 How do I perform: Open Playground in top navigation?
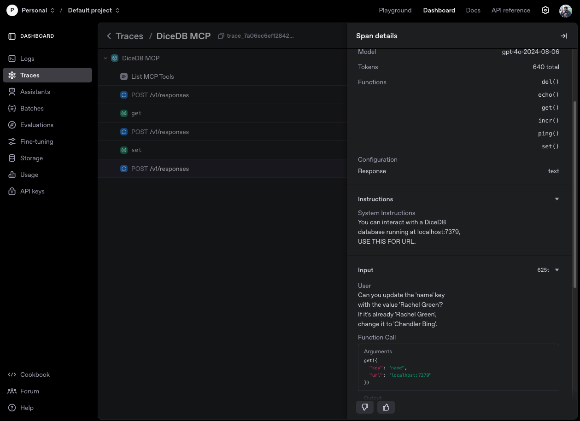point(395,10)
